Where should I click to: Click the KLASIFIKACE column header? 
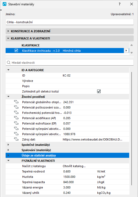click(x=31, y=45)
